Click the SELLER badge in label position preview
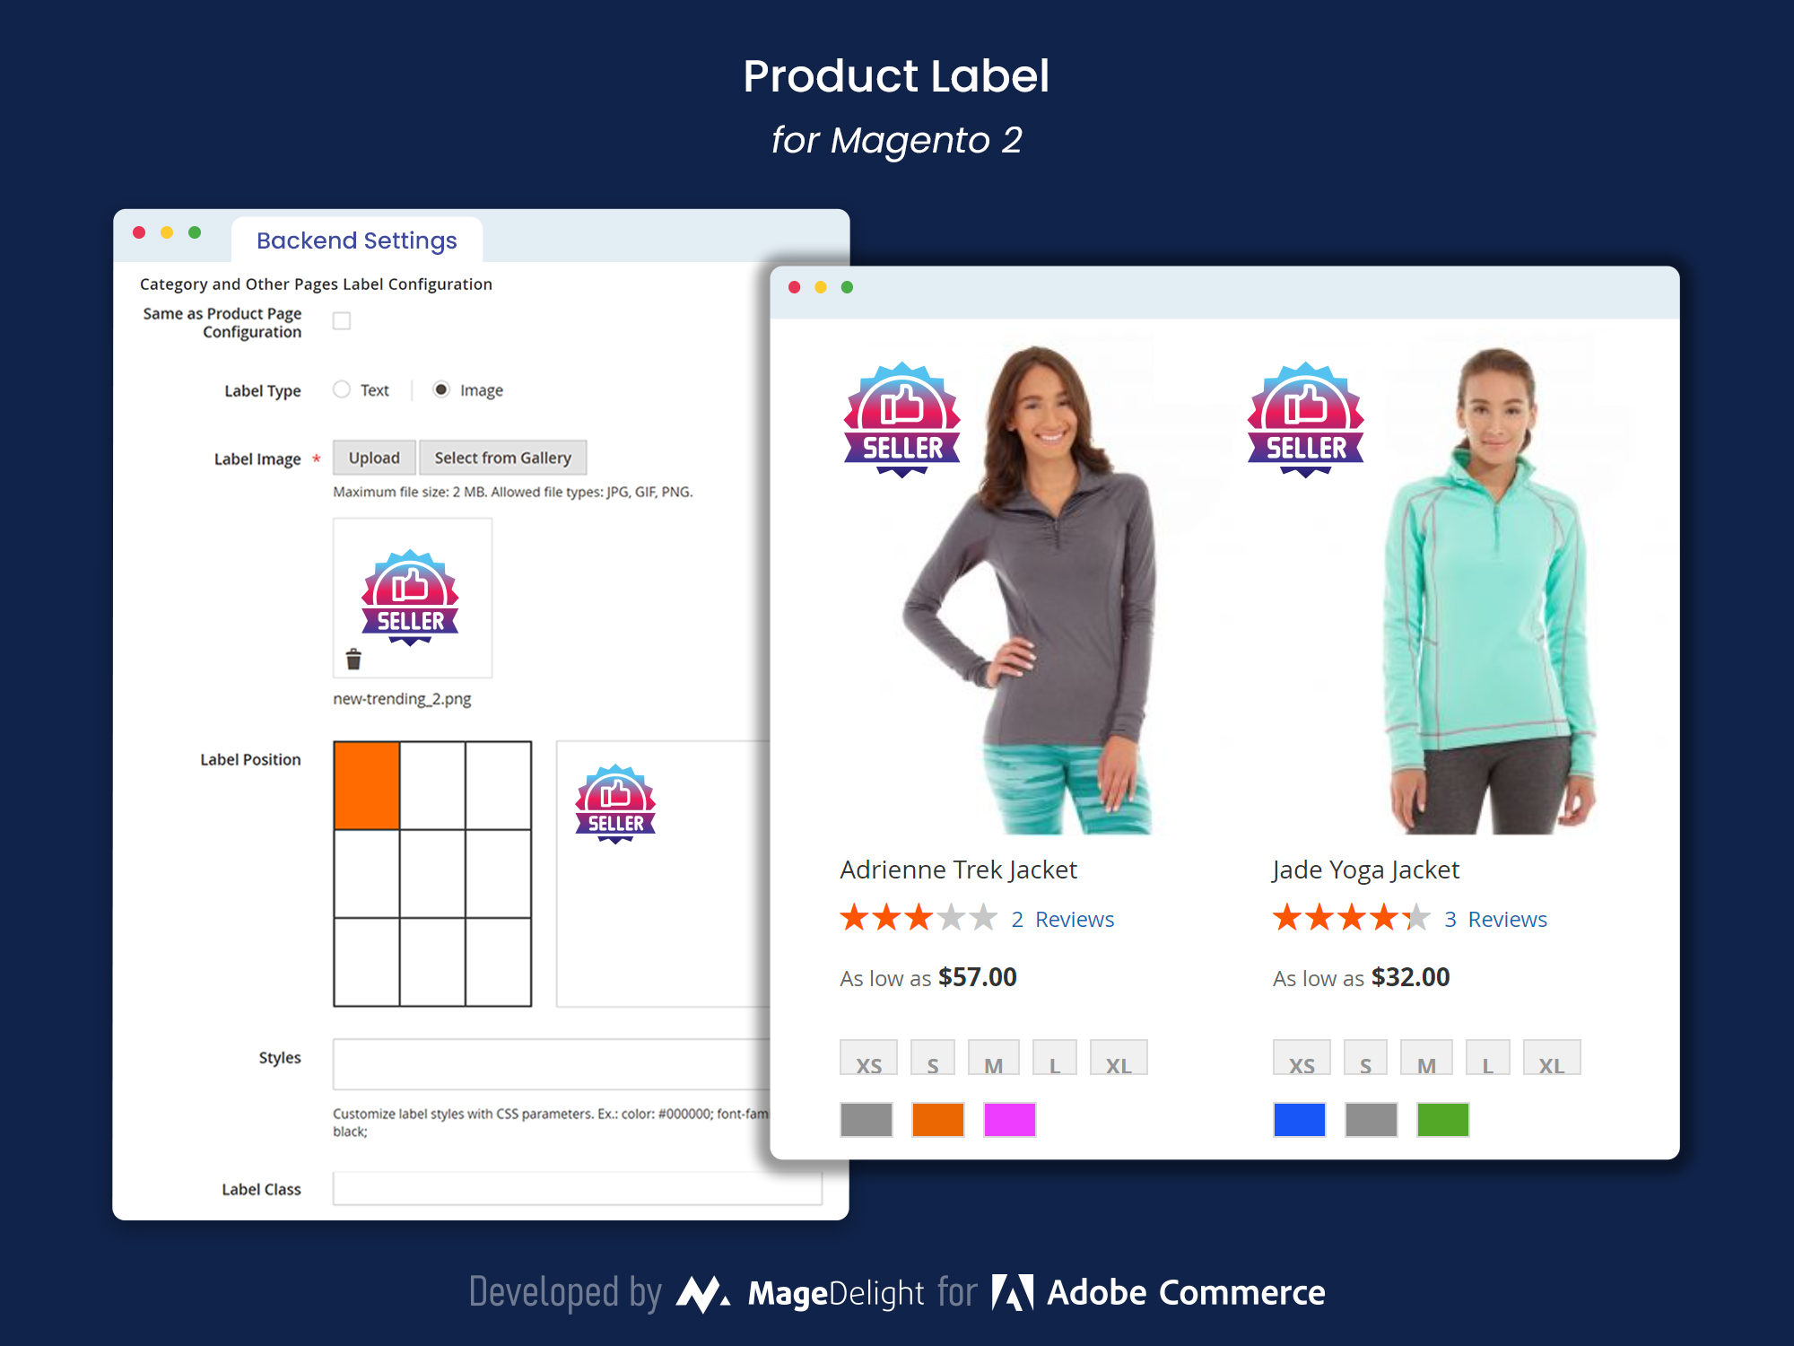 coord(615,804)
